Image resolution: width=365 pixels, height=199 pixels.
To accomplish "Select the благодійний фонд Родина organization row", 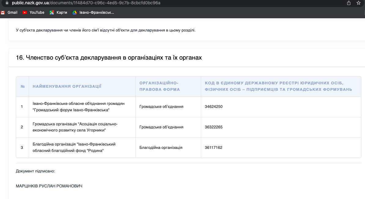I will 74,147.
